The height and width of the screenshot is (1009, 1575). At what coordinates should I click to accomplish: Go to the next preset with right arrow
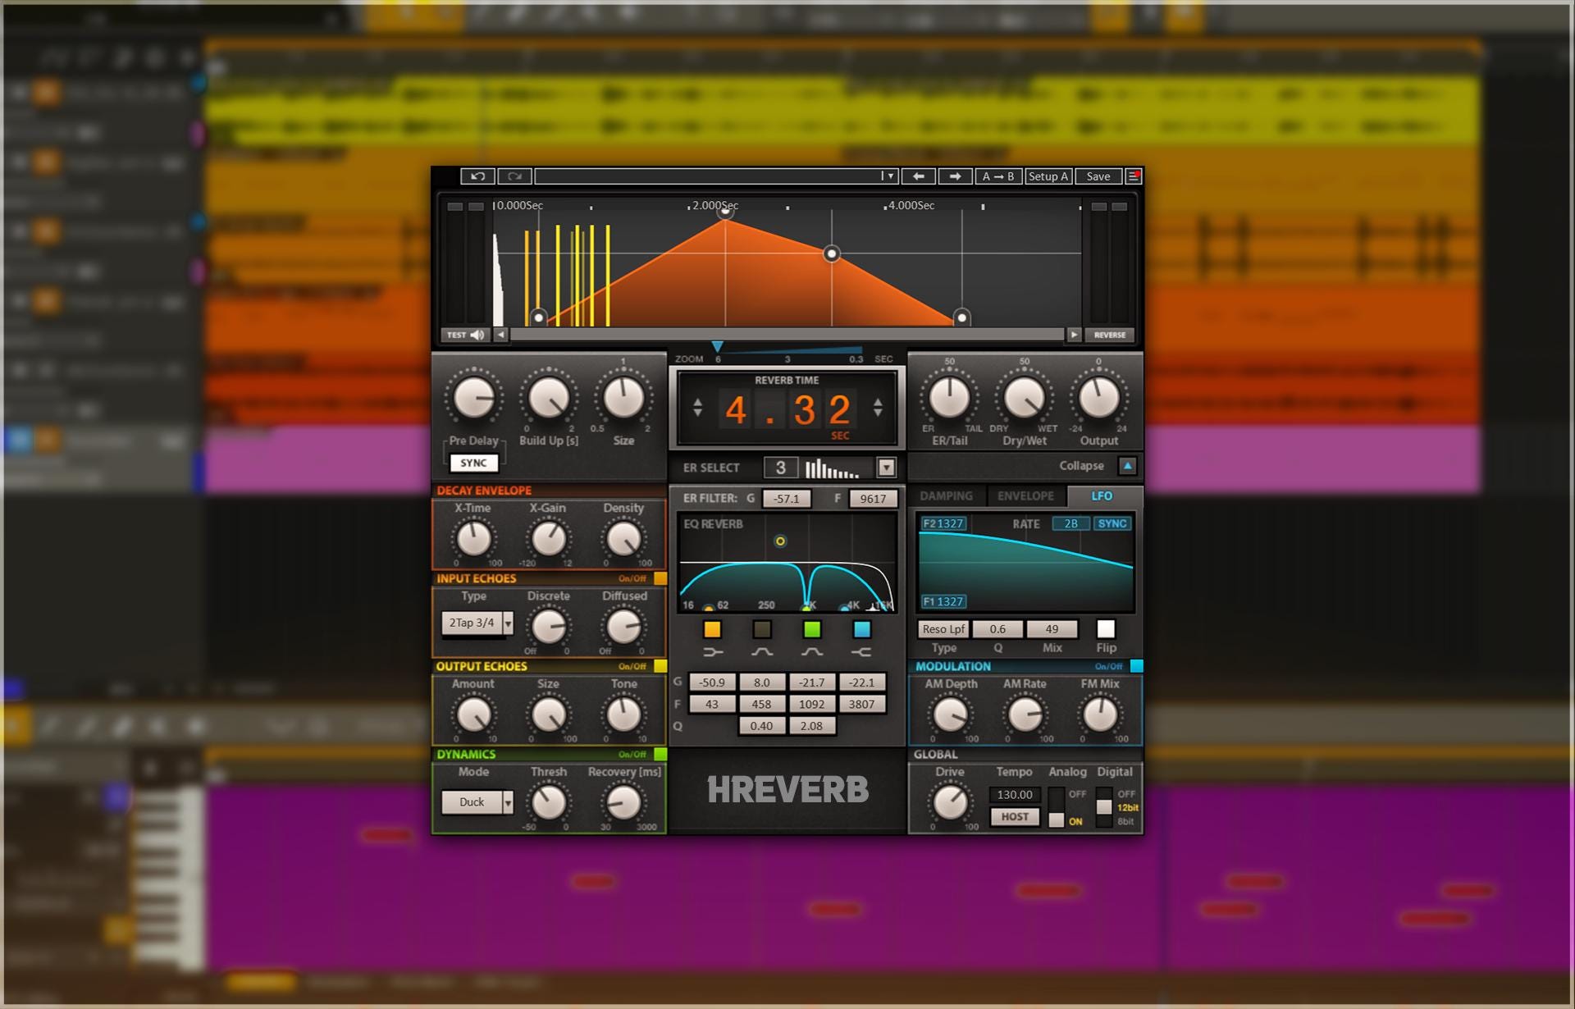pos(955,176)
